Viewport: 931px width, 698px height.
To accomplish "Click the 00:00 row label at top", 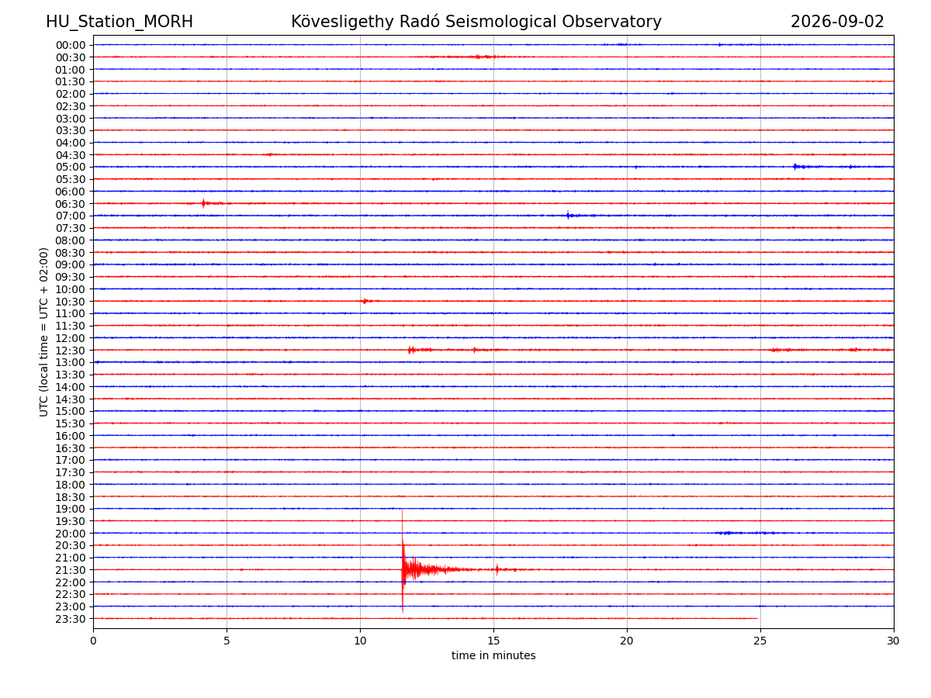I will pyautogui.click(x=71, y=45).
